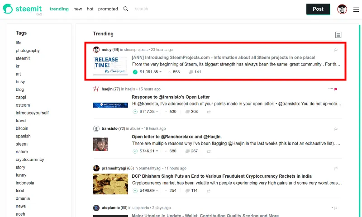
Task: Open haejin's author avatar
Action: pyautogui.click(x=96, y=89)
